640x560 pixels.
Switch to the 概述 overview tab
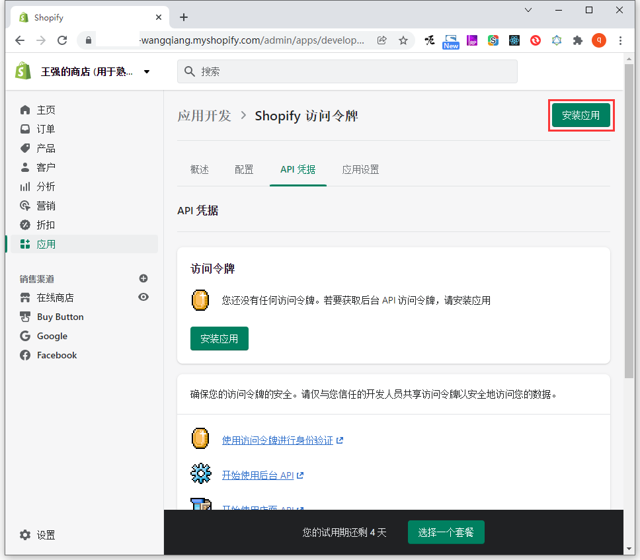click(x=199, y=169)
